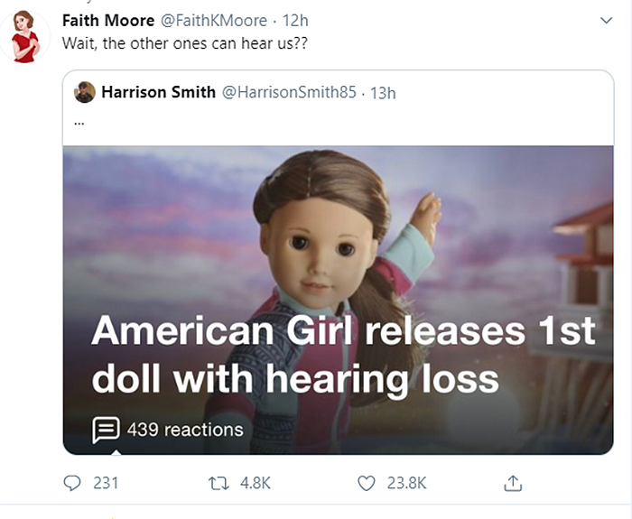Click the retweet arrows icon
Viewport: 632px width, 519px height.
[218, 484]
